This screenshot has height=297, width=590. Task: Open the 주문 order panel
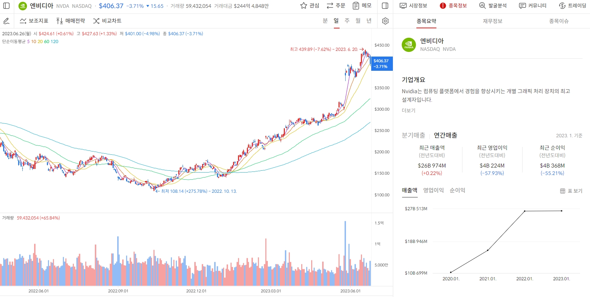(x=336, y=6)
